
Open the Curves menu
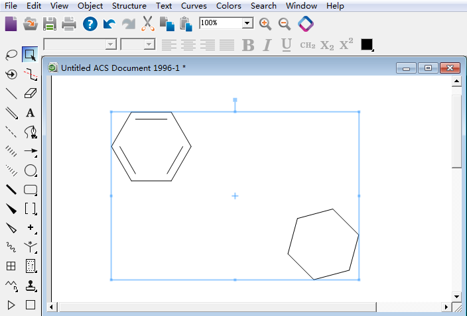tap(194, 6)
